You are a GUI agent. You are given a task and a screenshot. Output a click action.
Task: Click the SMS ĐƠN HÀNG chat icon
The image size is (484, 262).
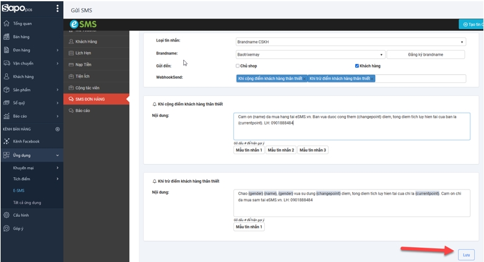click(71, 99)
